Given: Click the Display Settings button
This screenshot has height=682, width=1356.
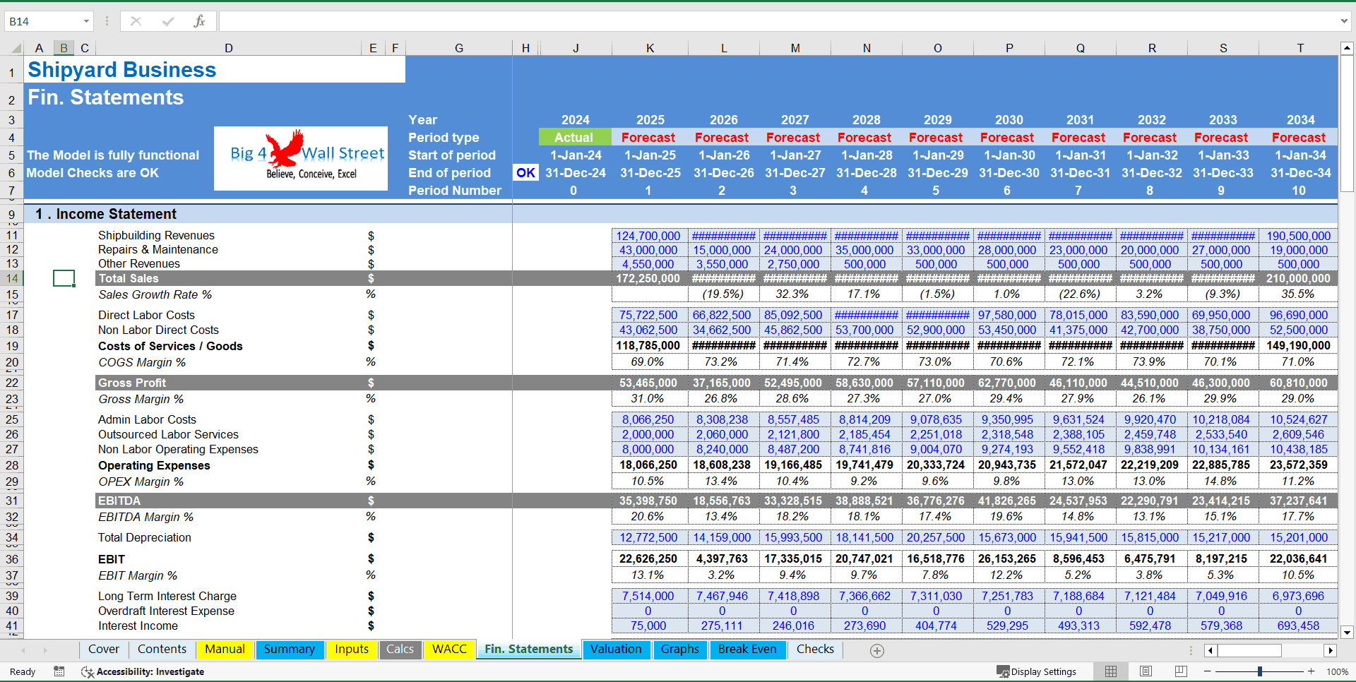Looking at the screenshot, I should tap(1037, 671).
